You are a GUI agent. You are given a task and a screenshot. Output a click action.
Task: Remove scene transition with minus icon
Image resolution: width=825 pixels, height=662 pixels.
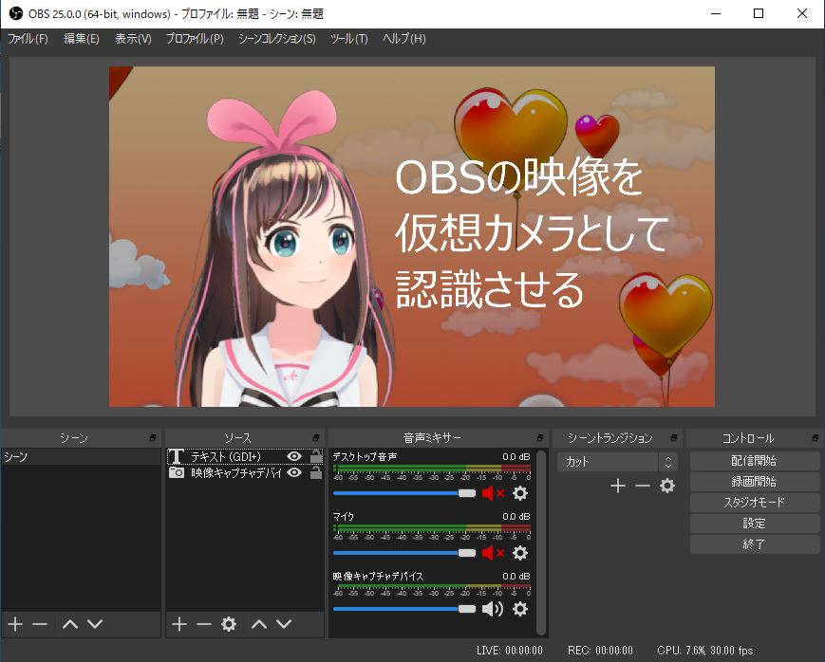click(x=643, y=486)
